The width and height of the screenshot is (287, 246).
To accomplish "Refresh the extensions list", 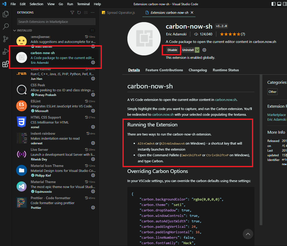I will pyautogui.click(x=79, y=12).
